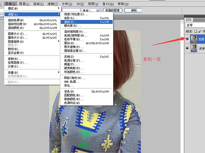Viewport: 205px width, 153px height.
Task: Toggle lock position move icon
Action: tap(204, 31)
